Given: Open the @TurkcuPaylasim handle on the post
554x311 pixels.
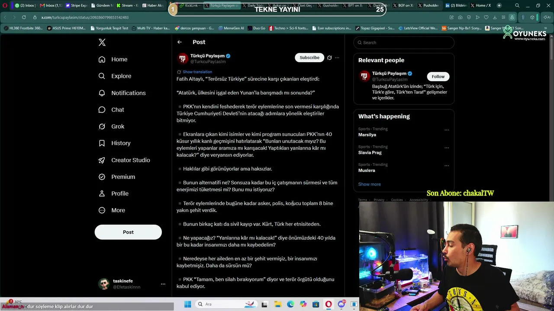Looking at the screenshot, I should [x=208, y=62].
